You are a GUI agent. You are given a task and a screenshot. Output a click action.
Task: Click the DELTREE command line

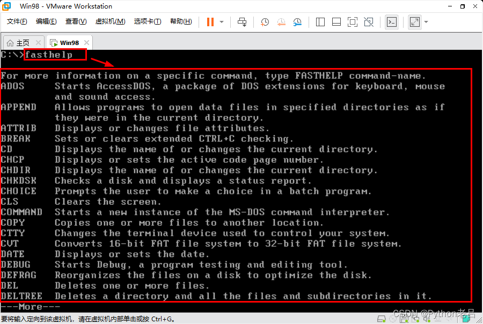pos(216,296)
